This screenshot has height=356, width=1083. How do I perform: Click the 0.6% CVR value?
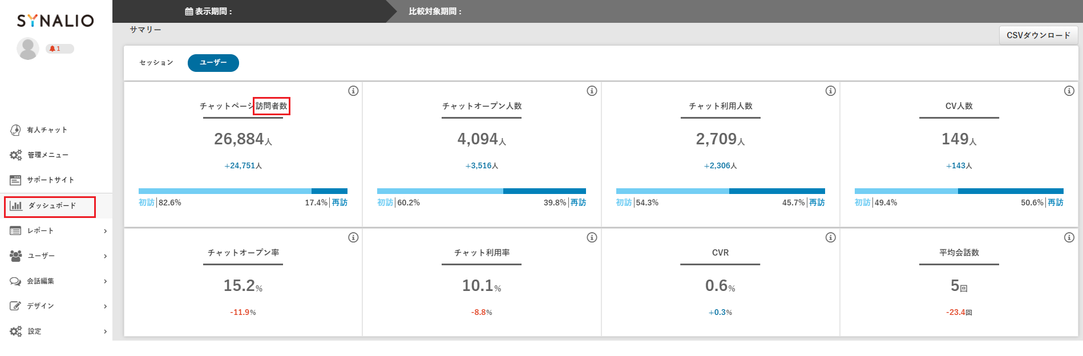720,286
